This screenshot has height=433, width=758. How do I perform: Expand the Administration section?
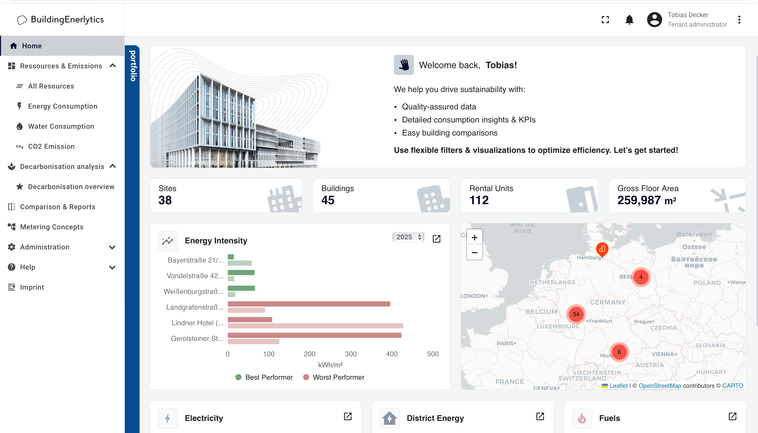click(112, 247)
